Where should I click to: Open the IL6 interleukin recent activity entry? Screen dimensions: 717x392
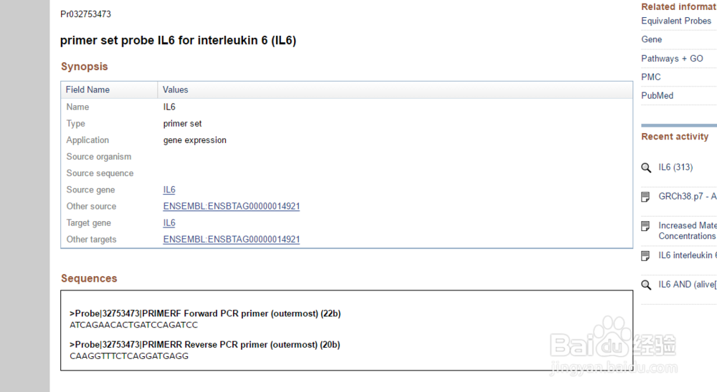(x=688, y=255)
